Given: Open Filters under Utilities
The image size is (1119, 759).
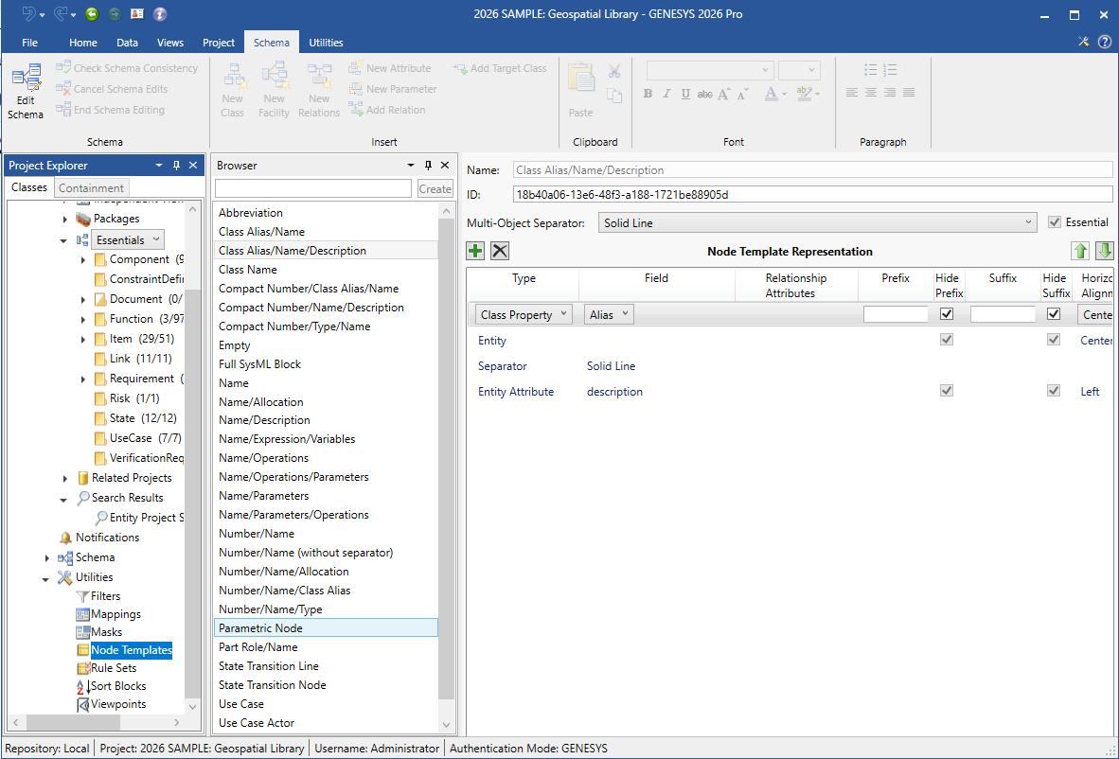Looking at the screenshot, I should [x=105, y=596].
